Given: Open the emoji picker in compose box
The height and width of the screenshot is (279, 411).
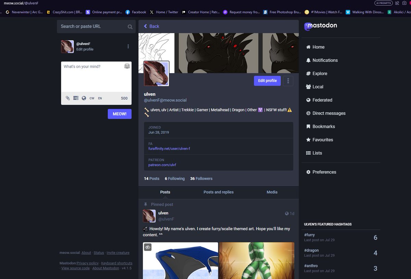Looking at the screenshot, I should (127, 66).
